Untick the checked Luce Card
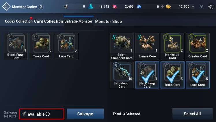Viewport: 216px width, 122px height. pos(198,75)
